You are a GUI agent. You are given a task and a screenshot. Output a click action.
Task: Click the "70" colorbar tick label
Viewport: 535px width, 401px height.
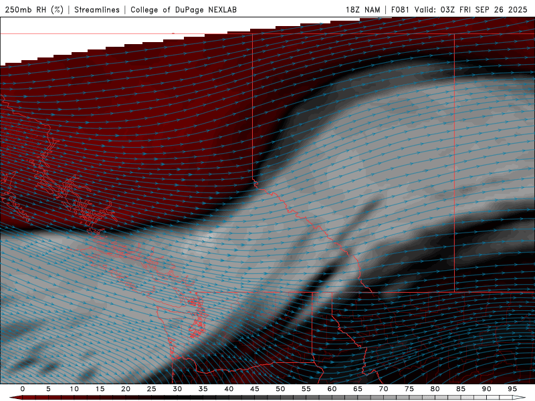[383, 389]
